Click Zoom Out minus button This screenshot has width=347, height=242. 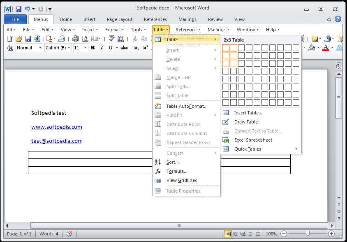[x=284, y=234]
